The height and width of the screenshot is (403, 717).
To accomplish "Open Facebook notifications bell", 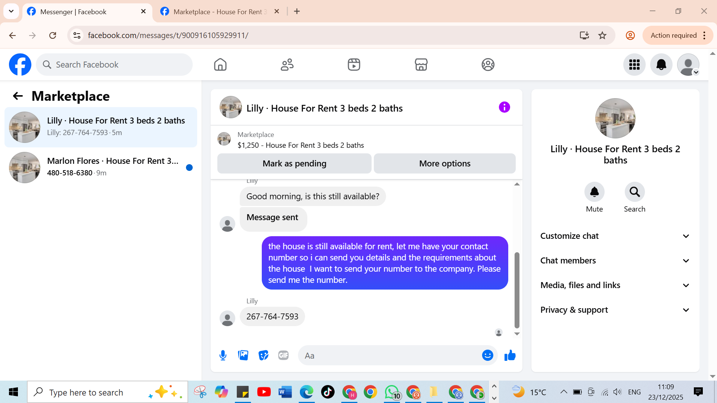I will click(x=661, y=65).
